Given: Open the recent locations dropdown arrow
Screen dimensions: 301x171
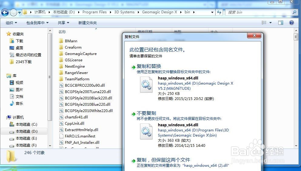Looking at the screenshot, I should [x=20, y=13].
